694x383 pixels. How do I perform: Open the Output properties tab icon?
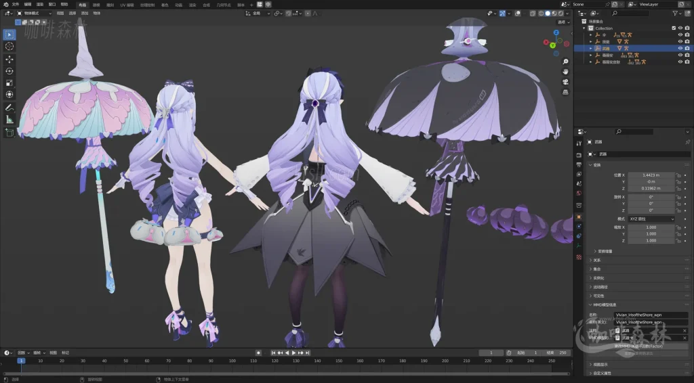pyautogui.click(x=579, y=165)
